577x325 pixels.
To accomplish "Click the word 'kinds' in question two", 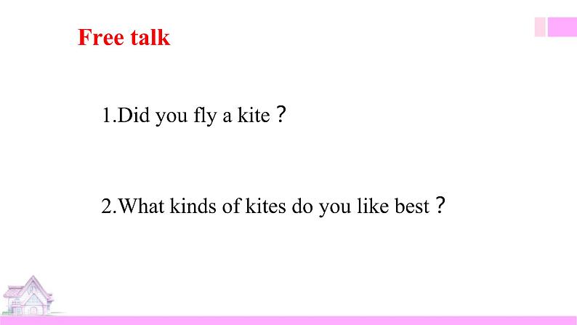I will 193,206.
